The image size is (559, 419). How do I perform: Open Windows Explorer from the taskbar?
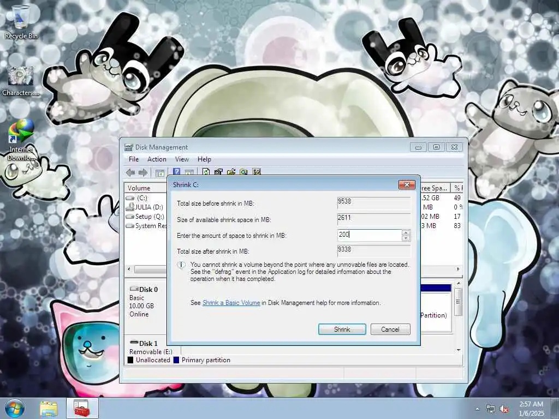tap(49, 409)
